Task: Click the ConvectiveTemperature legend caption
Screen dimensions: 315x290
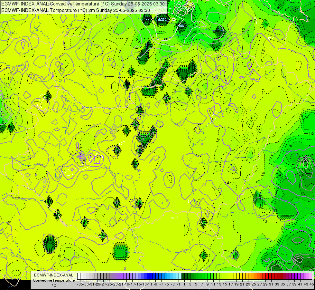Action: 54,280
